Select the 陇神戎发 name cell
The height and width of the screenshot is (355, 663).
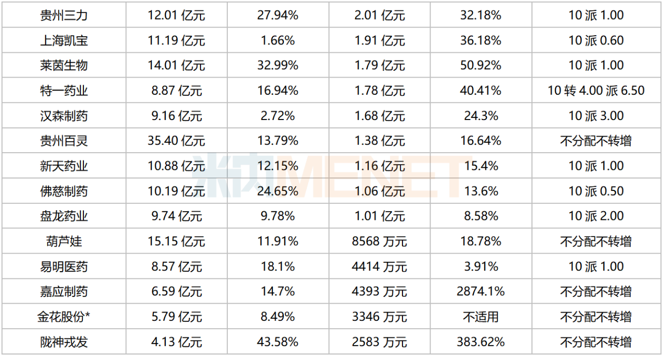(64, 342)
